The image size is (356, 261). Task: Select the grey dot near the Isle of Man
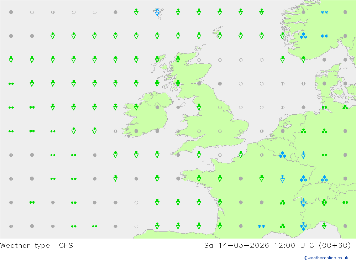point(178,107)
